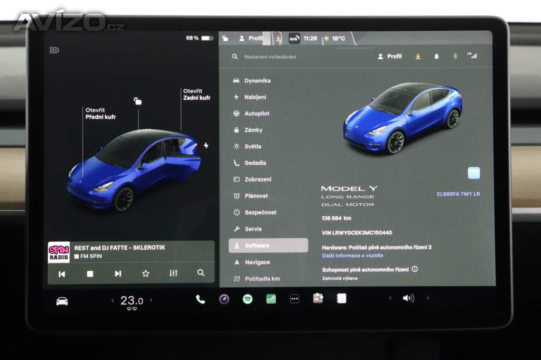Open the Phone app in bottom bar
Image resolution: width=541 pixels, height=360 pixels.
pos(200,299)
